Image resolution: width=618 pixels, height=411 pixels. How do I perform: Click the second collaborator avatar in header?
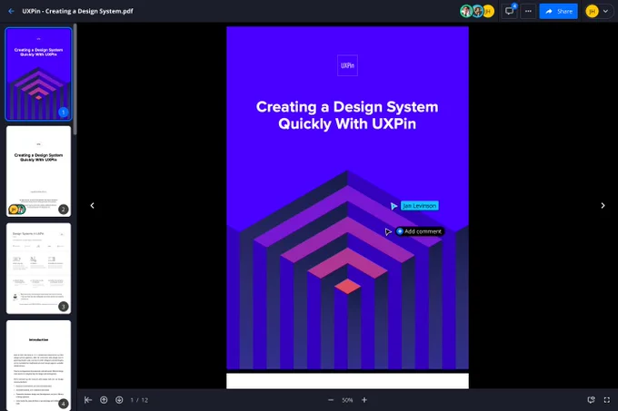coord(477,11)
